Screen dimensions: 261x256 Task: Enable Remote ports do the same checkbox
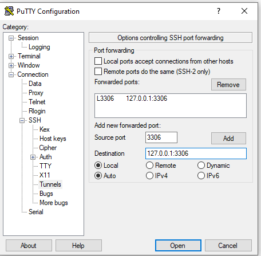(98, 72)
